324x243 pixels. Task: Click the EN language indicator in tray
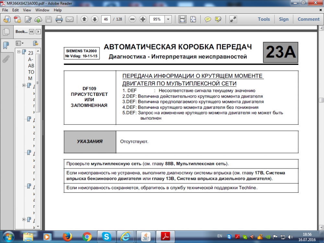coord(220,236)
